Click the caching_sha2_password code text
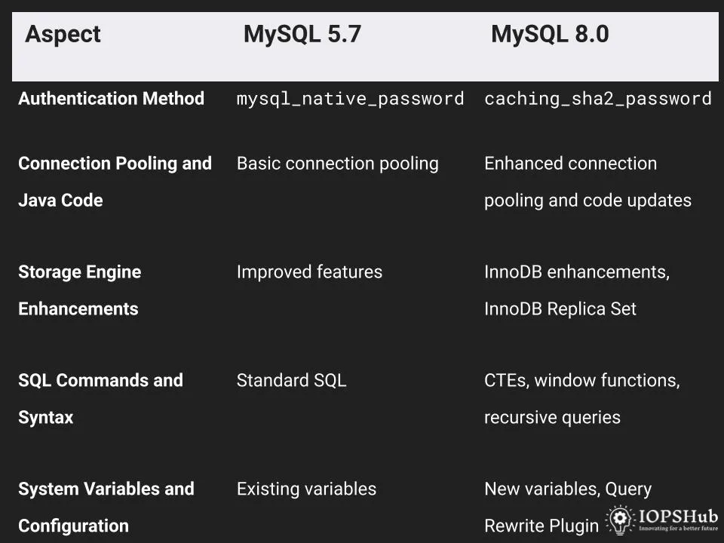 pos(598,99)
